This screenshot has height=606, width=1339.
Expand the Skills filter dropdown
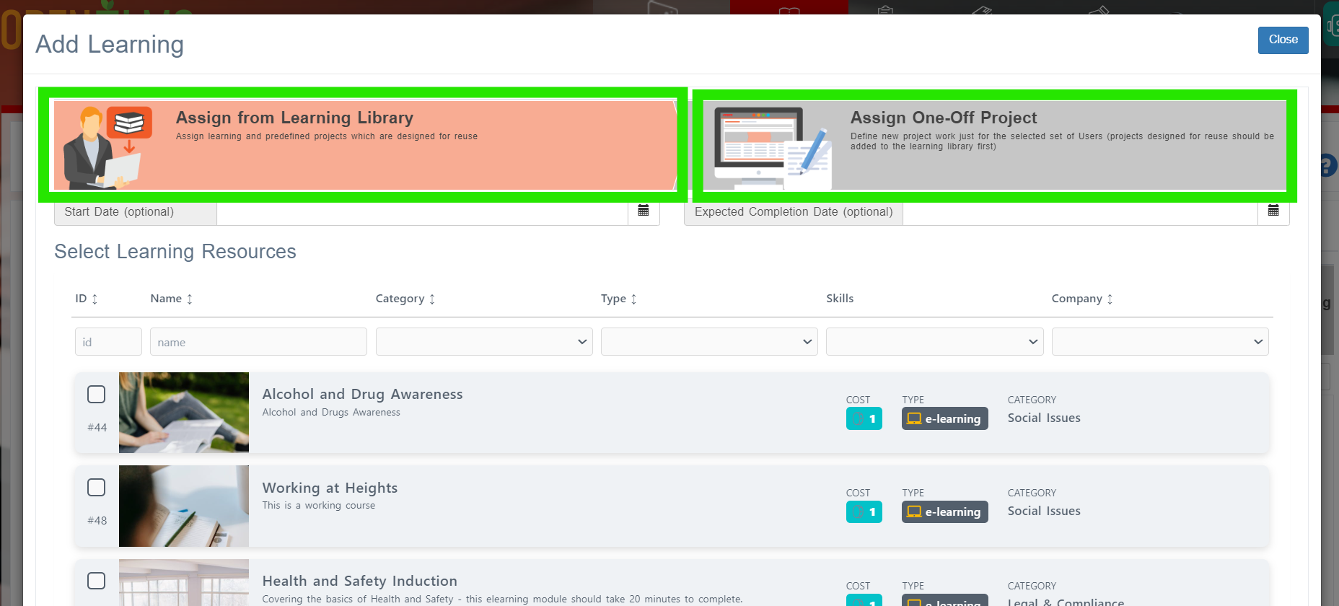[934, 342]
